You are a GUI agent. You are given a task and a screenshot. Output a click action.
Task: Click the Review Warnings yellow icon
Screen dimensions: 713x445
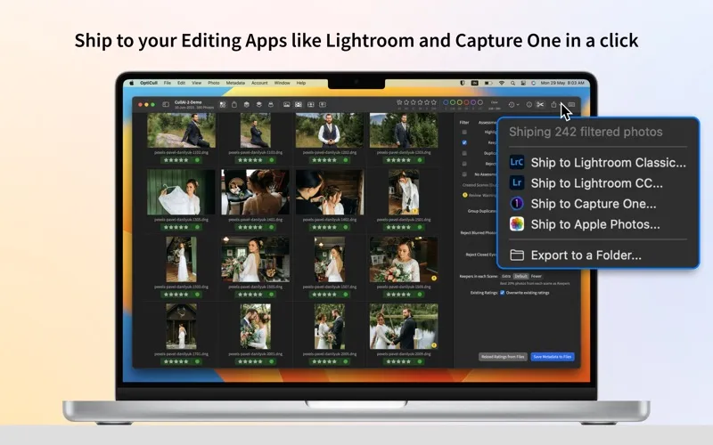point(464,195)
